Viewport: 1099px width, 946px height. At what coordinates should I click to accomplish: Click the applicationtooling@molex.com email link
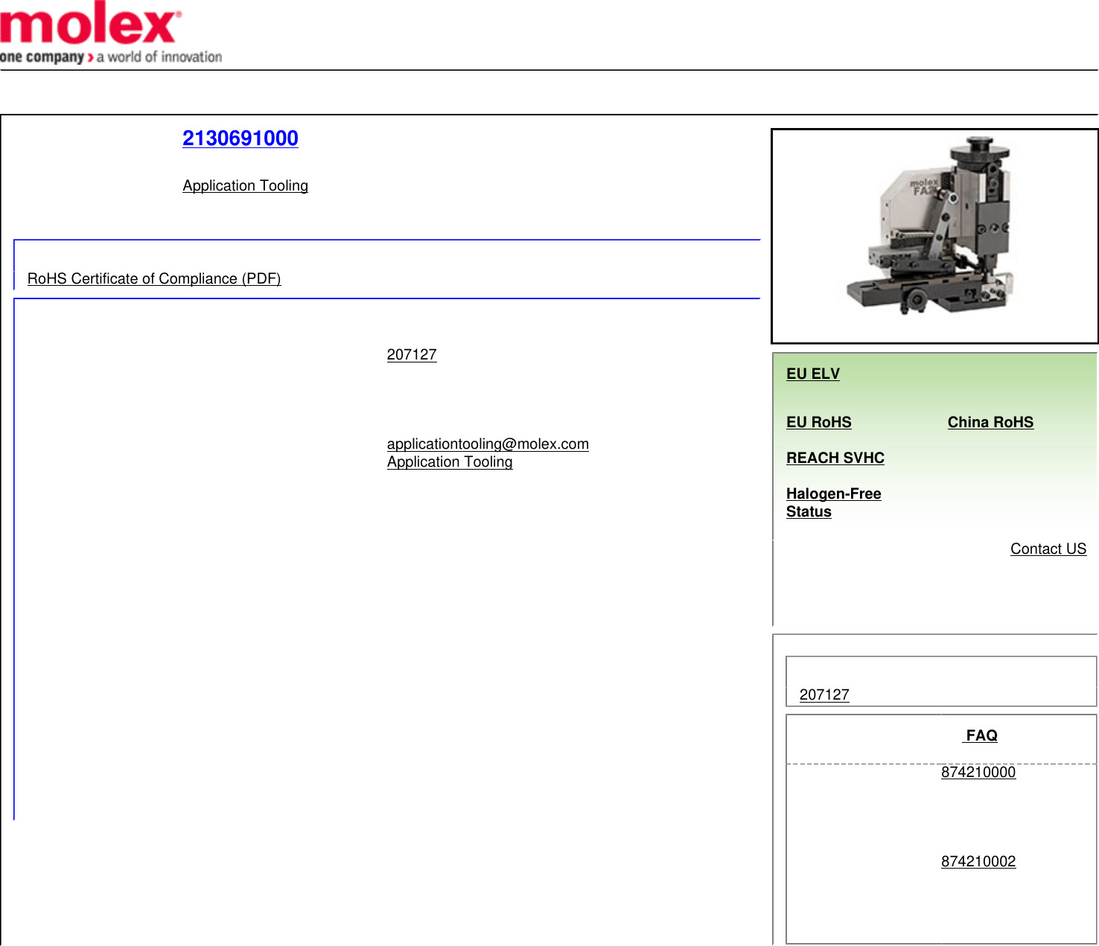(x=487, y=444)
